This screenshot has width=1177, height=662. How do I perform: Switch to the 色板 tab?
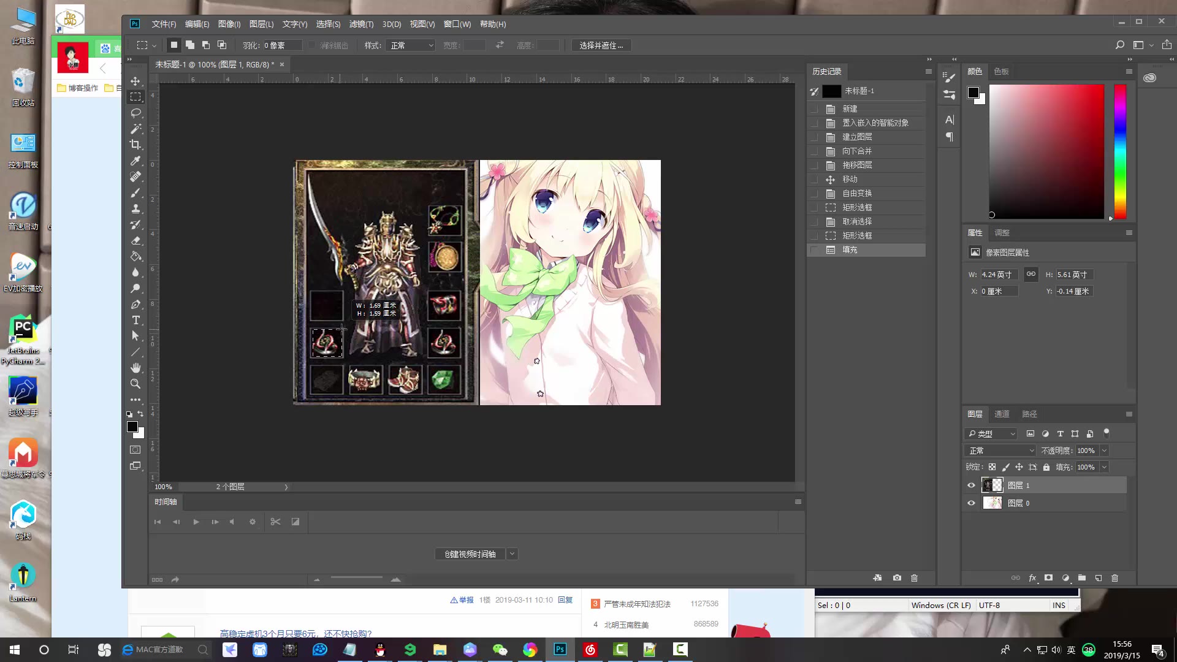tap(1001, 72)
